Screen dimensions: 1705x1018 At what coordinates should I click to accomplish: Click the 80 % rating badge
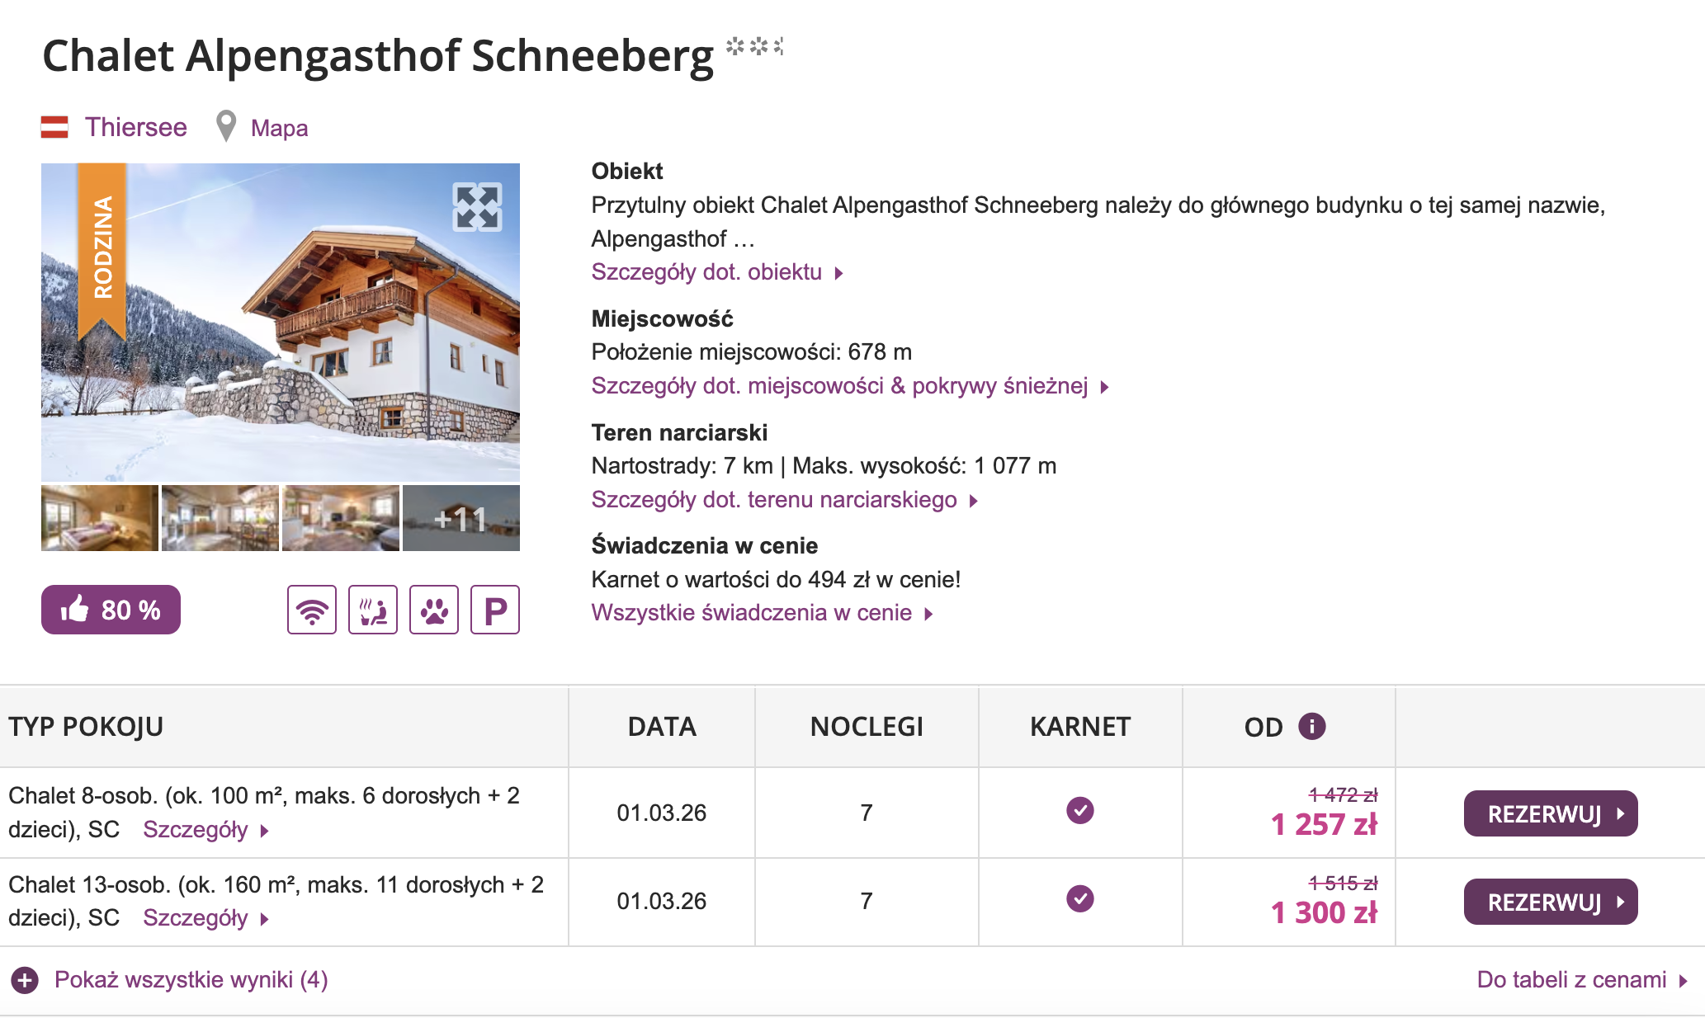pos(111,610)
